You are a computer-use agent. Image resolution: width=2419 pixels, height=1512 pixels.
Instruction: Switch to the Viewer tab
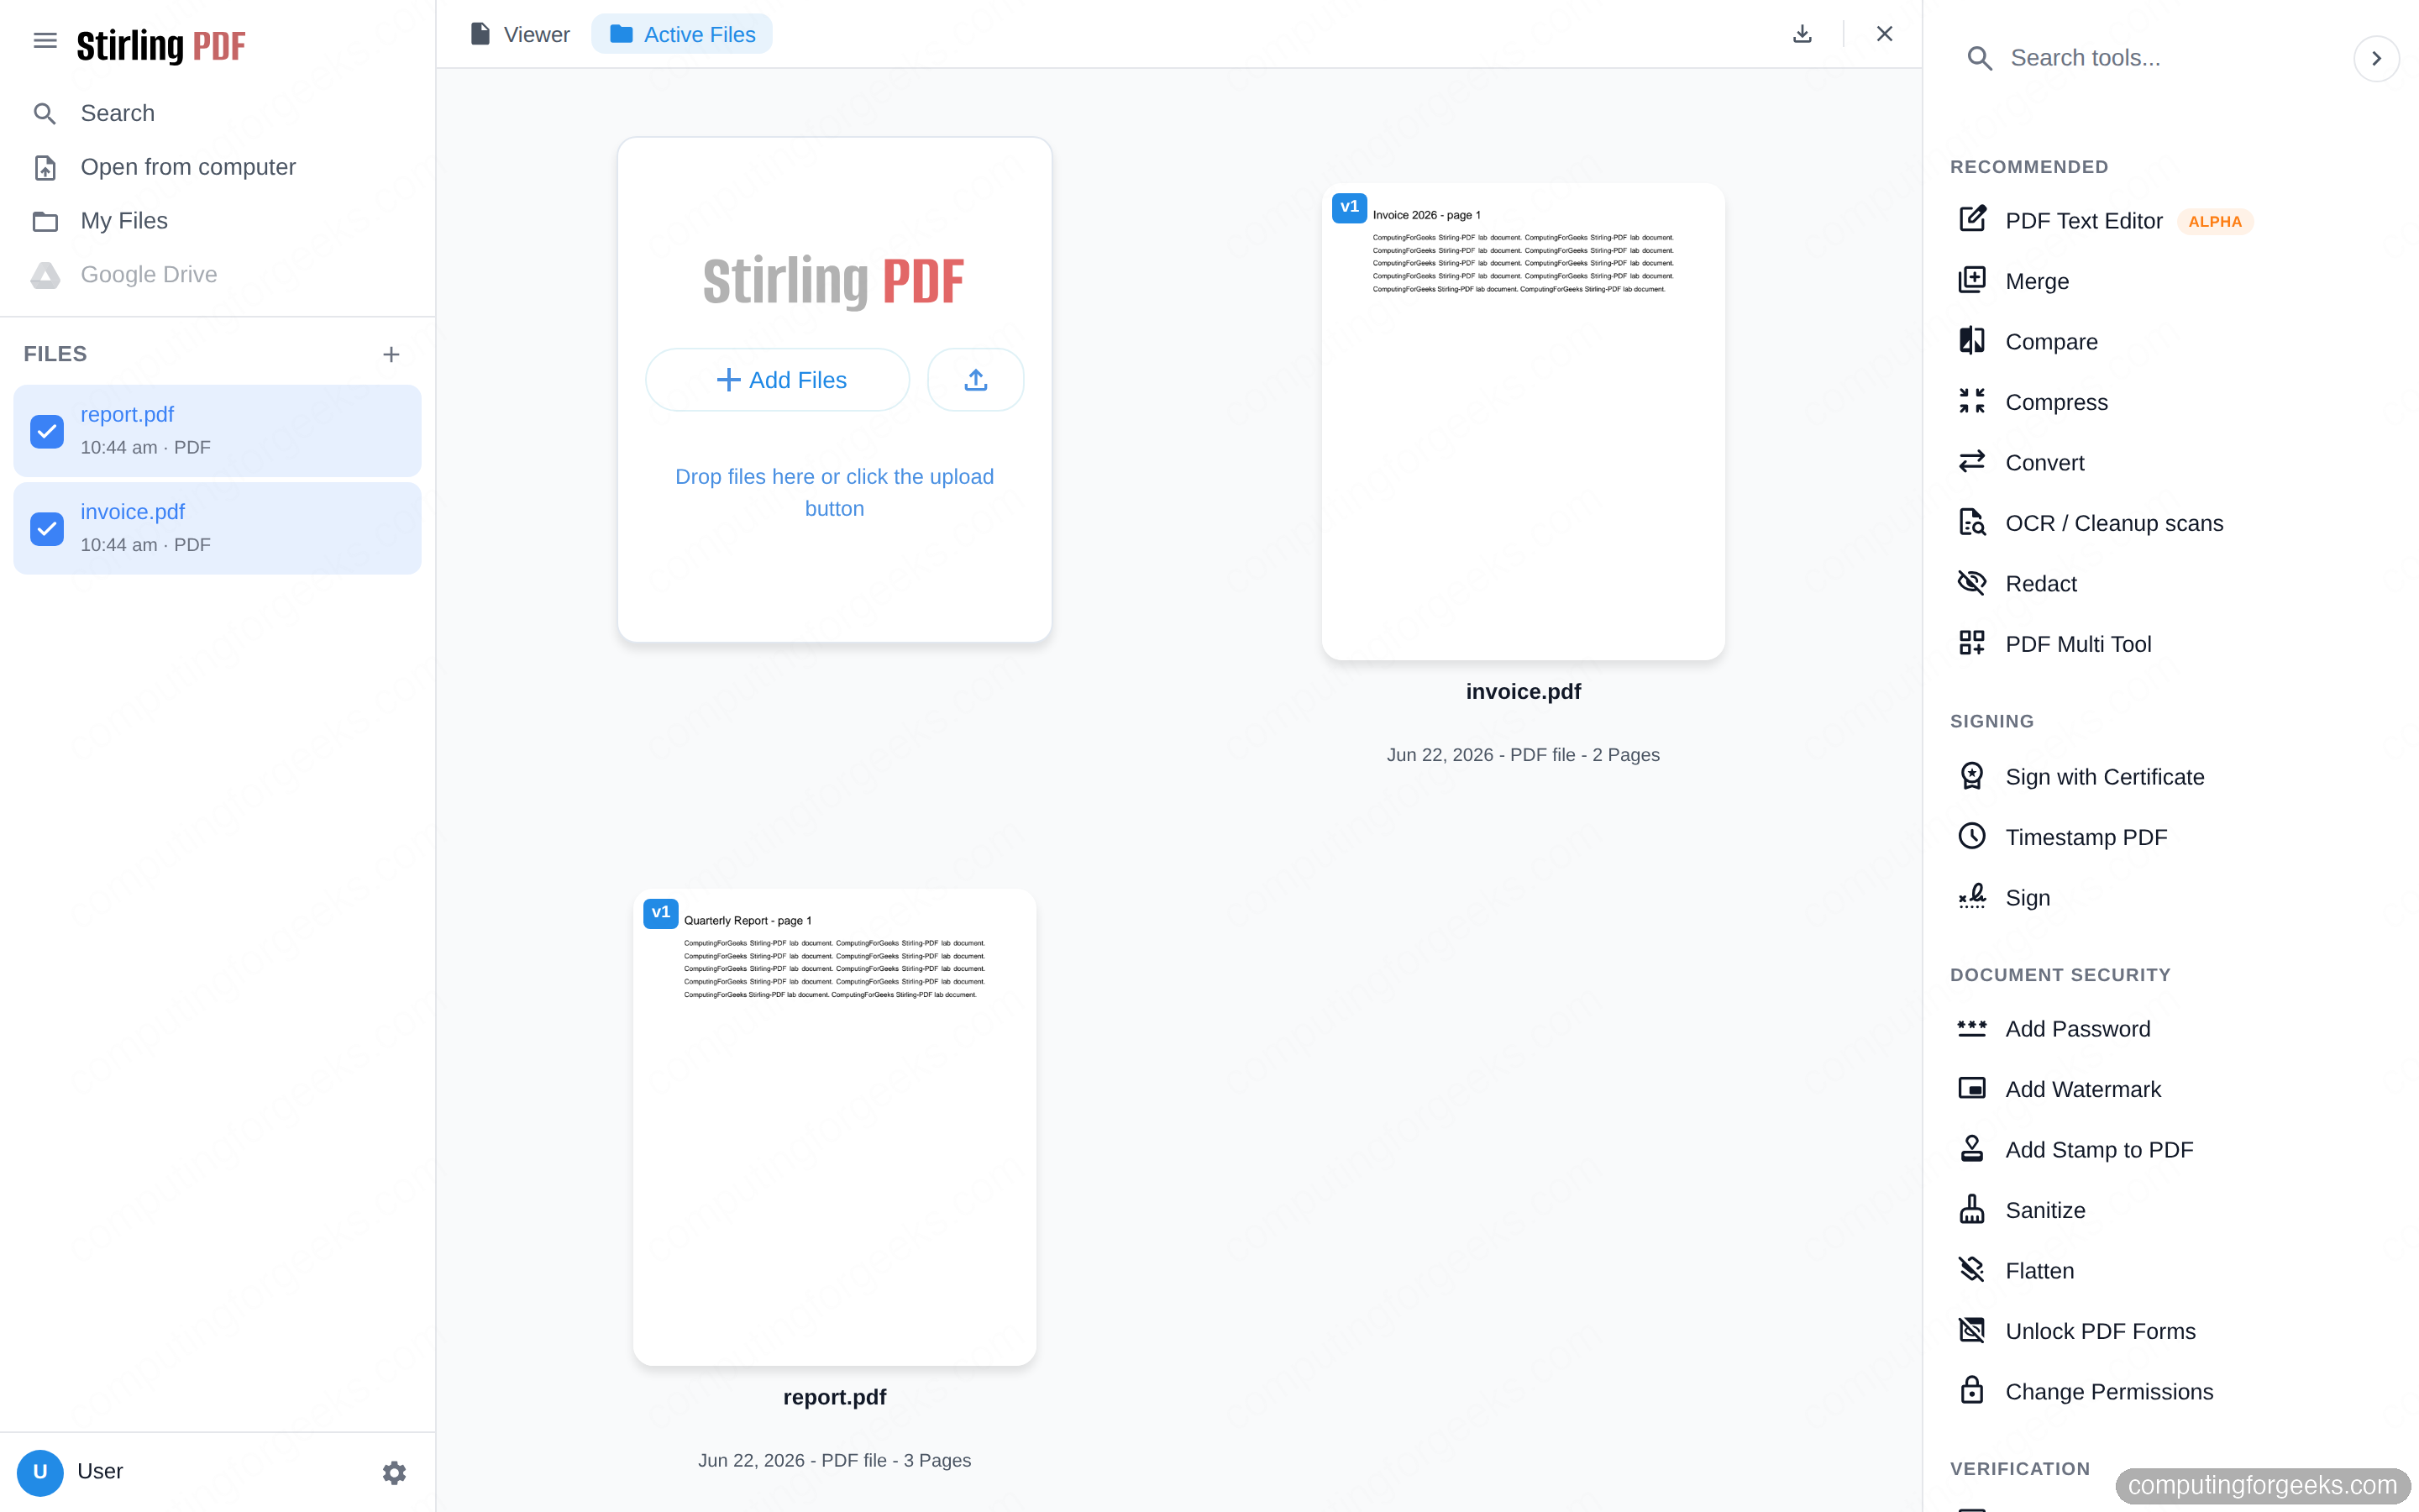pos(520,34)
